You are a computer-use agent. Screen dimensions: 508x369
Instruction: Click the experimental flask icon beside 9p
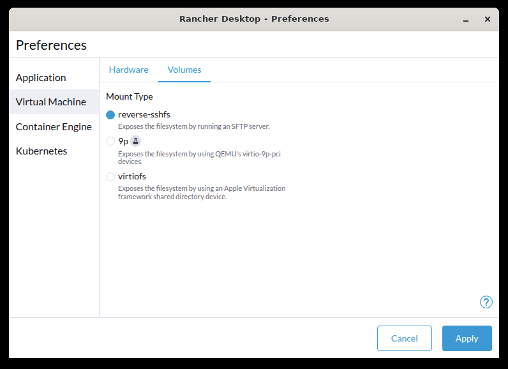[135, 141]
